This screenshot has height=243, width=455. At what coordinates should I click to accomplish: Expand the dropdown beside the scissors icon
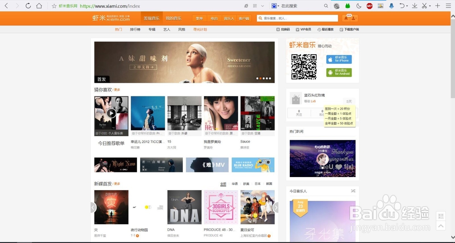click(x=430, y=6)
